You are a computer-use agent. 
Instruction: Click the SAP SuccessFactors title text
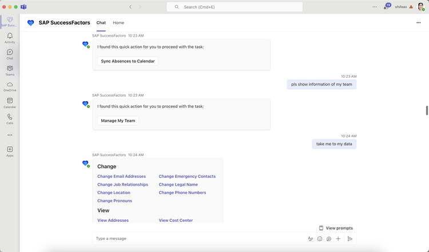pyautogui.click(x=64, y=23)
